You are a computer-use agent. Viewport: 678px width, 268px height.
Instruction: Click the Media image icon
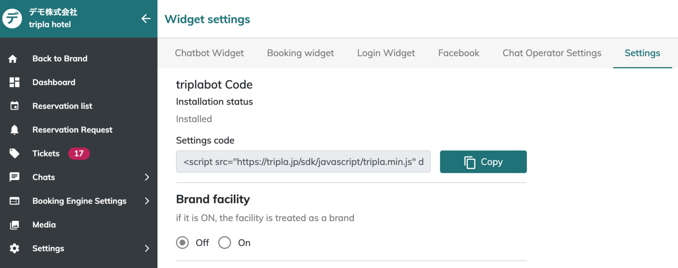(14, 225)
